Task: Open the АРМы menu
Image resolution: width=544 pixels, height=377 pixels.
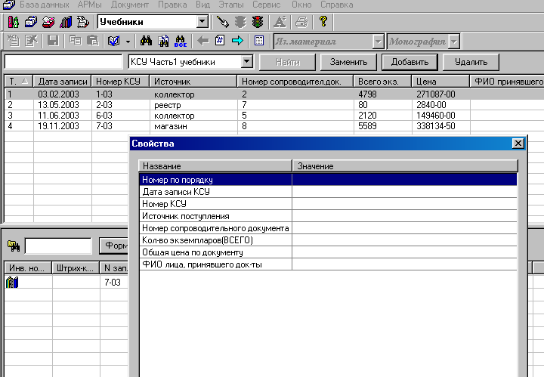Action: click(x=89, y=5)
